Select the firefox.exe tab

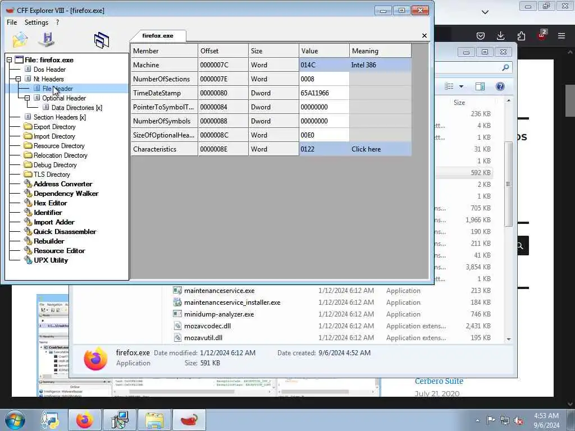[158, 35]
